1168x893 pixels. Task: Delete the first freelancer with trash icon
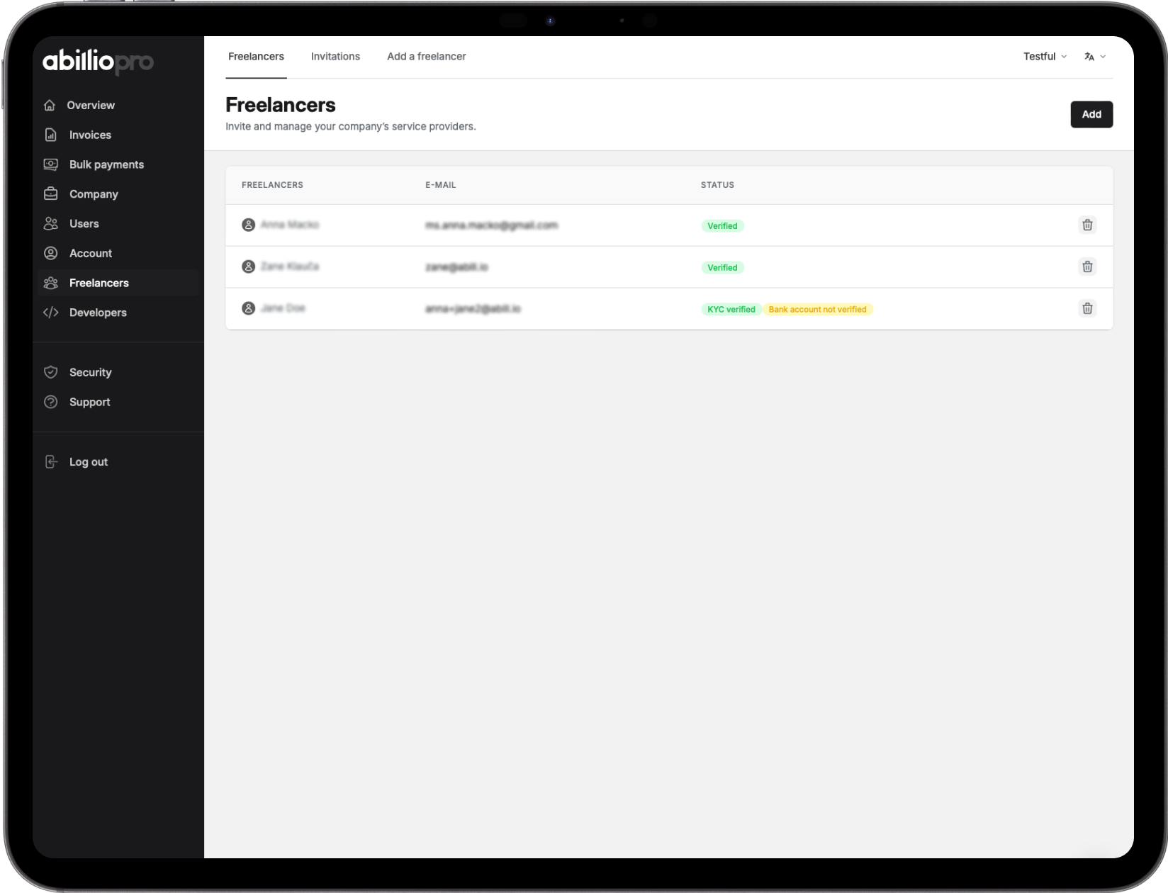[x=1086, y=225]
